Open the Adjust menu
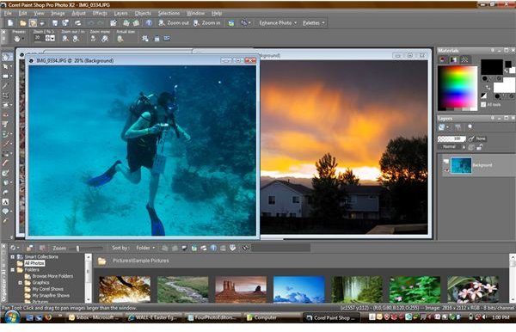 78,13
